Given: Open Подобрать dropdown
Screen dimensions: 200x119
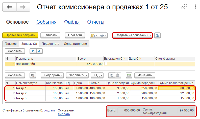Looking at the screenshot, I should tap(52, 75).
